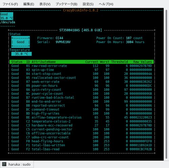The image size is (169, 168).
Task: Open the 設定(S) menu
Action: point(88,4)
